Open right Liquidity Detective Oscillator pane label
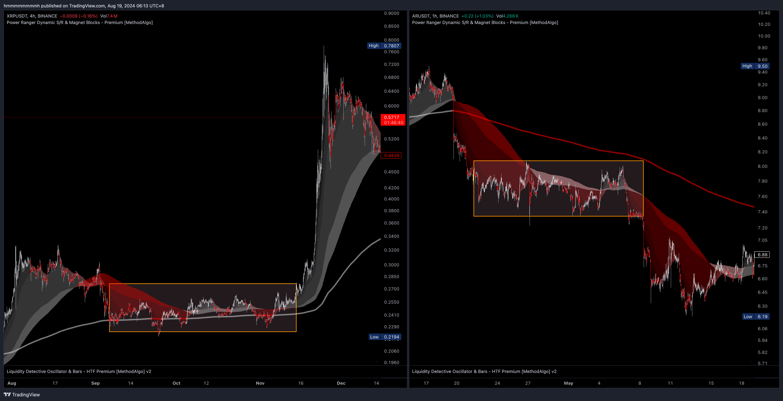783x401 pixels. pyautogui.click(x=484, y=371)
